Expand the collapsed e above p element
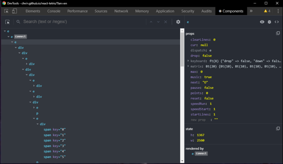The height and width of the screenshot is (164, 283). coord(34,108)
